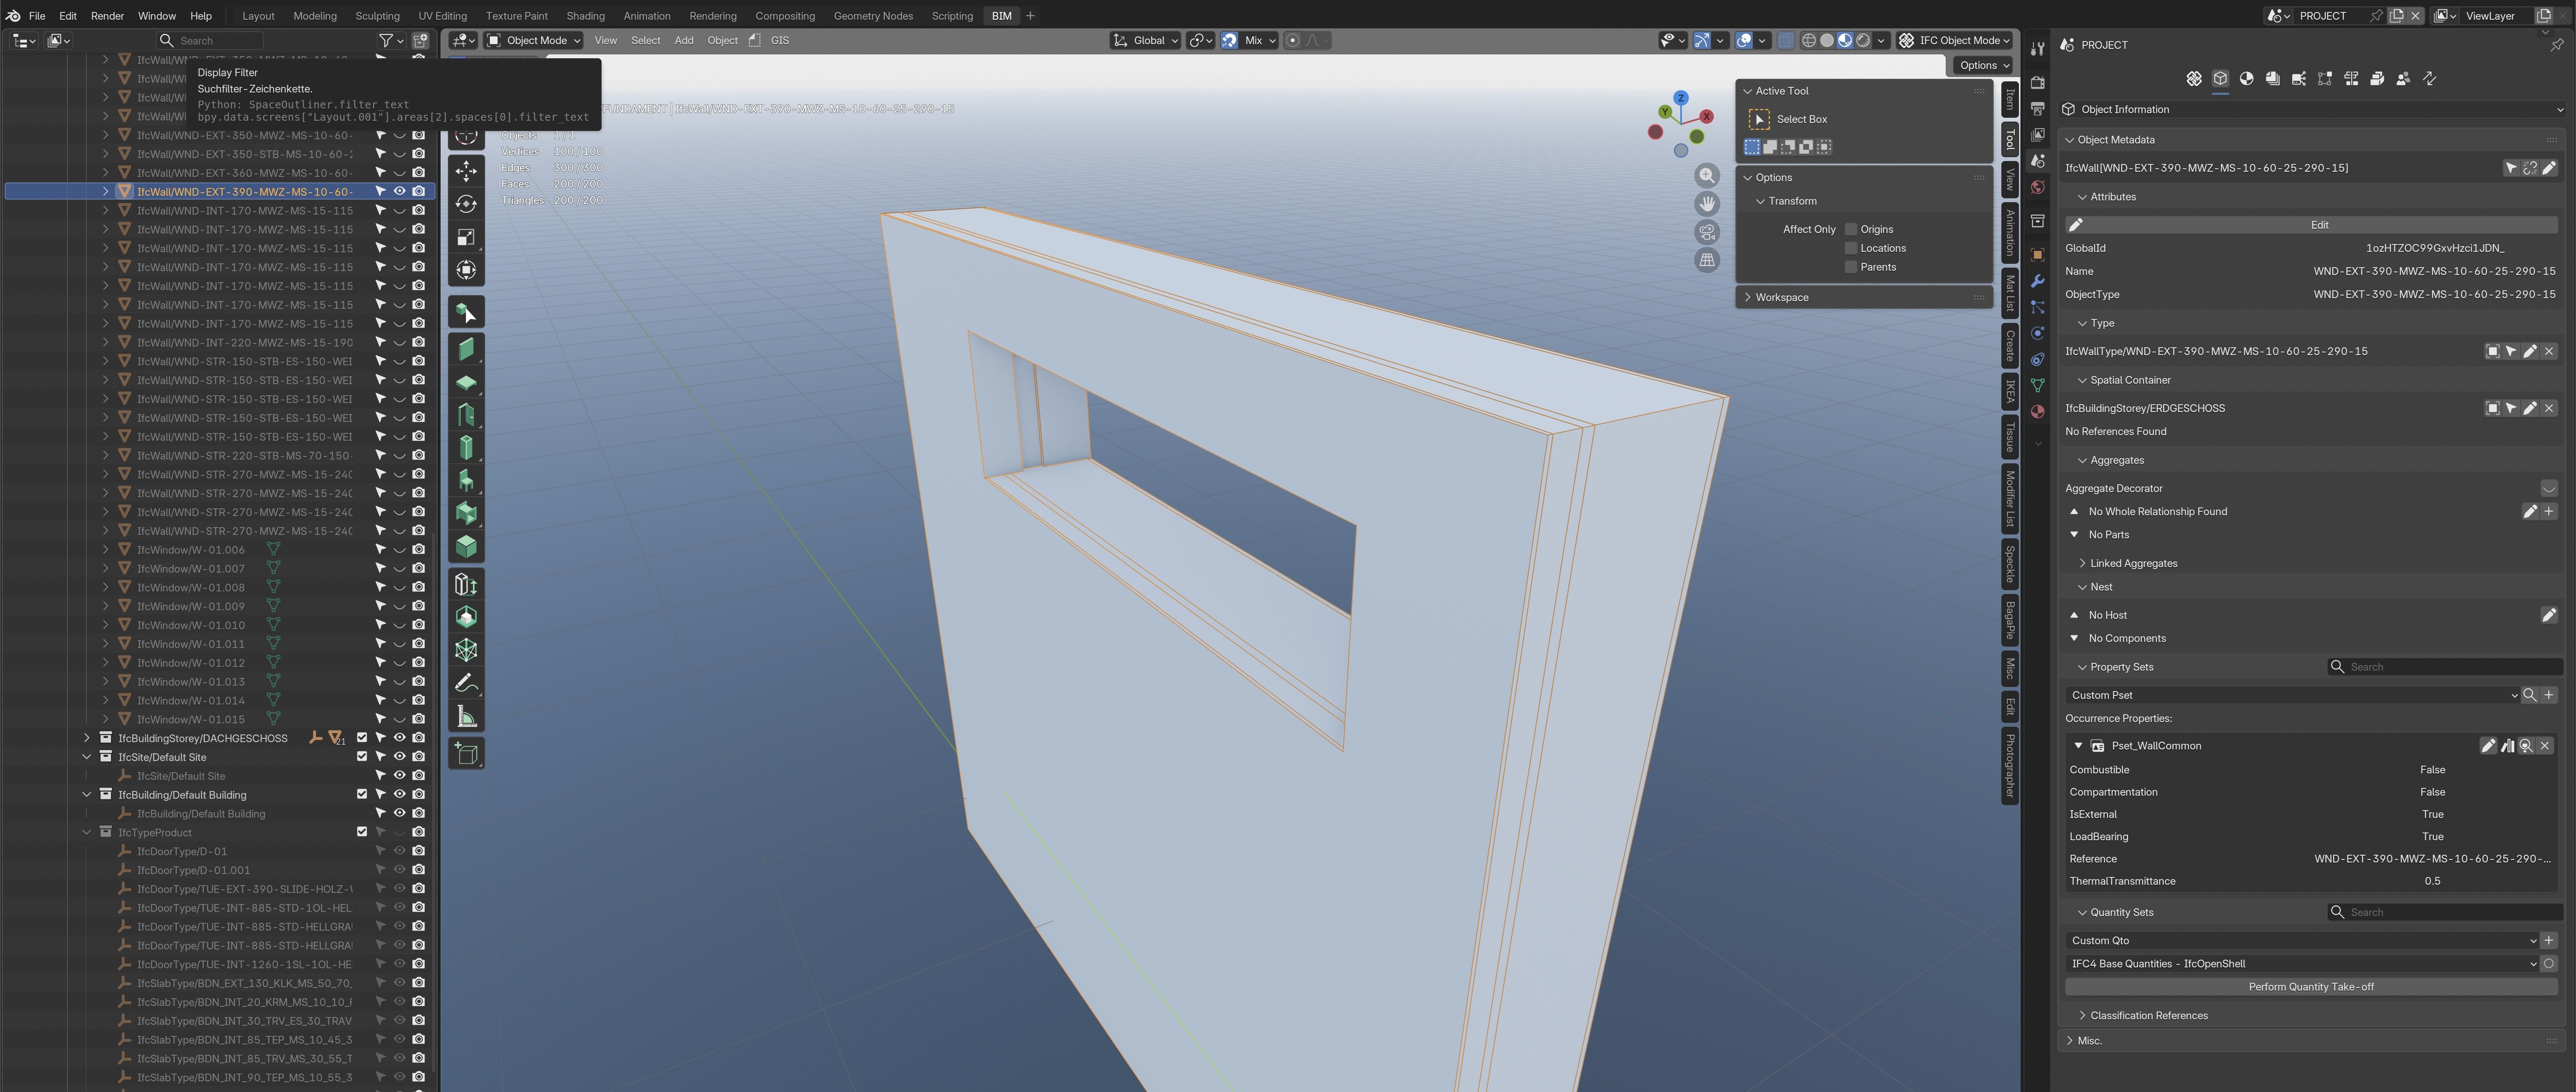Image resolution: width=2576 pixels, height=1092 pixels.
Task: Open the Global transform orientation dropdown
Action: tap(1146, 40)
